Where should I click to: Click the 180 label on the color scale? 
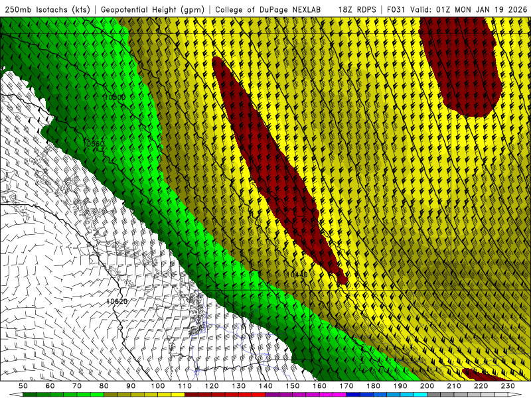click(x=373, y=386)
